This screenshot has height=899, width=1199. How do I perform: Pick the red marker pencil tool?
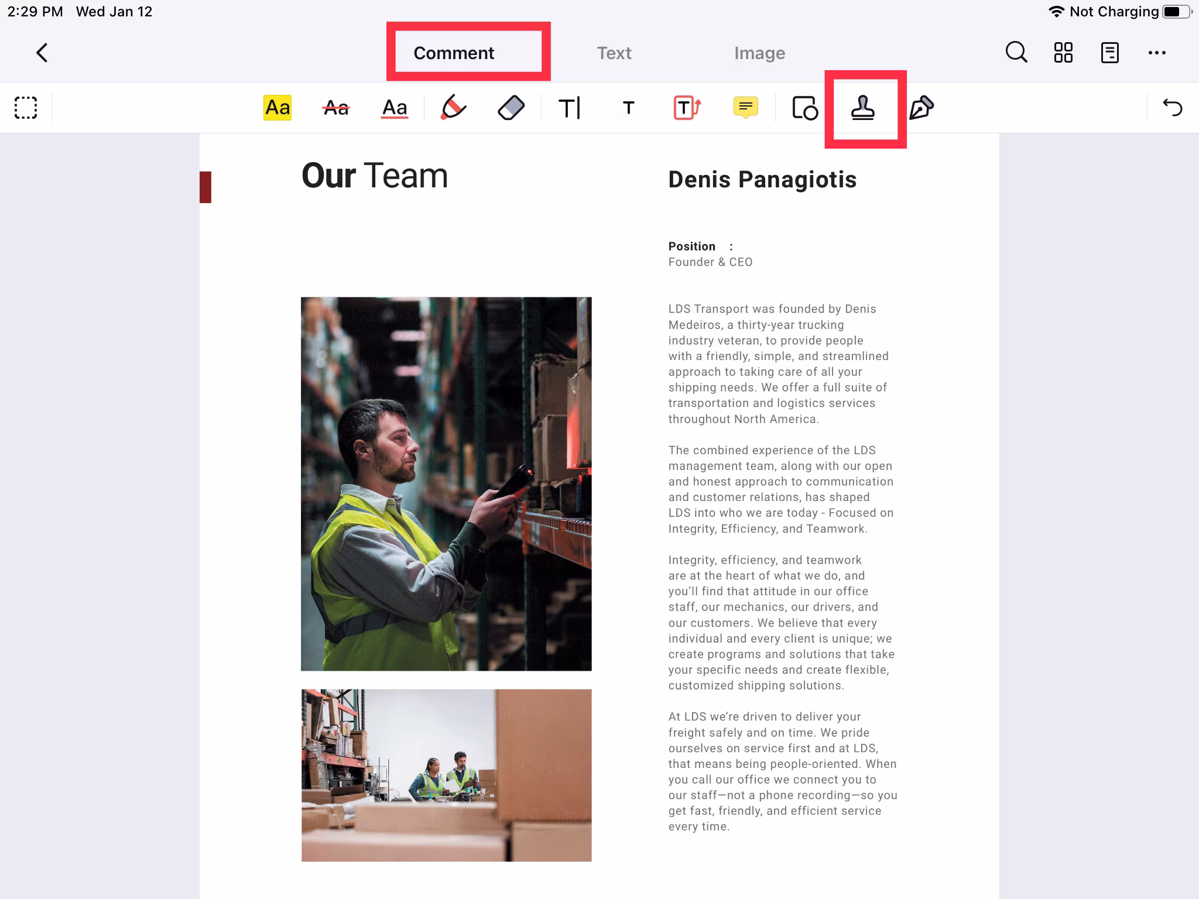(x=453, y=108)
